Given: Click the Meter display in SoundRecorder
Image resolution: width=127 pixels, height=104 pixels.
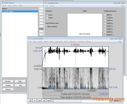Looking at the screenshot, I should tap(85, 25).
